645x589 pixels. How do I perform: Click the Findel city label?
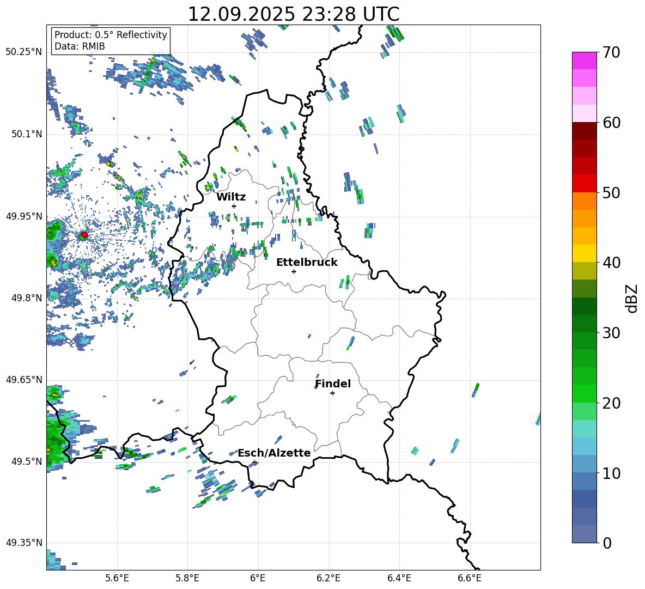point(333,384)
